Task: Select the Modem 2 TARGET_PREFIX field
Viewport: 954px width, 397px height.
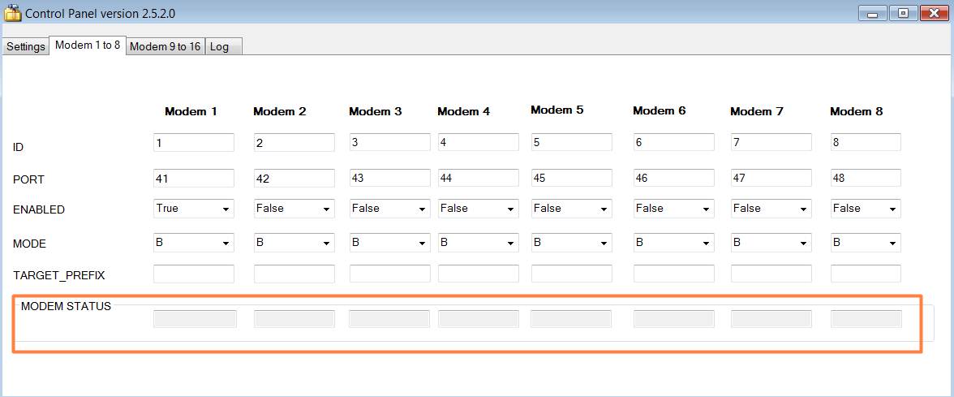Action: click(x=294, y=274)
